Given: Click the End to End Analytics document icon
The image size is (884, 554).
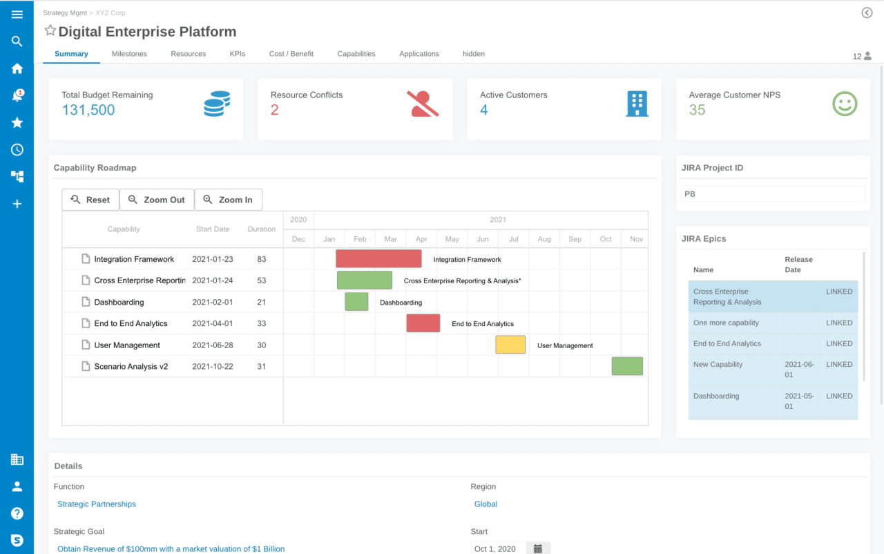Looking at the screenshot, I should click(x=86, y=323).
